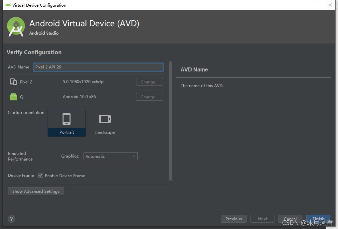The image size is (338, 229).
Task: Open help with the question mark icon
Action: (x=11, y=219)
